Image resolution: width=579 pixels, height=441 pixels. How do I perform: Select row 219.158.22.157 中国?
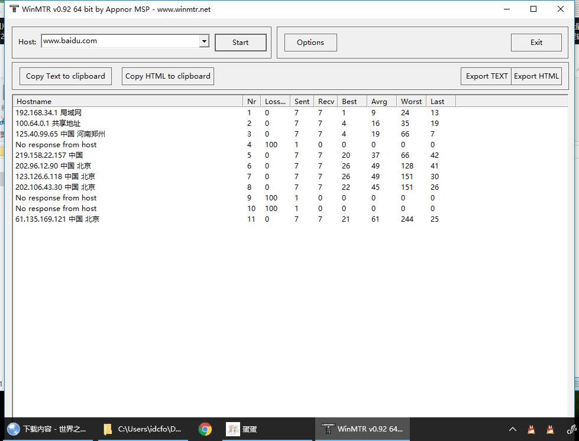point(235,155)
